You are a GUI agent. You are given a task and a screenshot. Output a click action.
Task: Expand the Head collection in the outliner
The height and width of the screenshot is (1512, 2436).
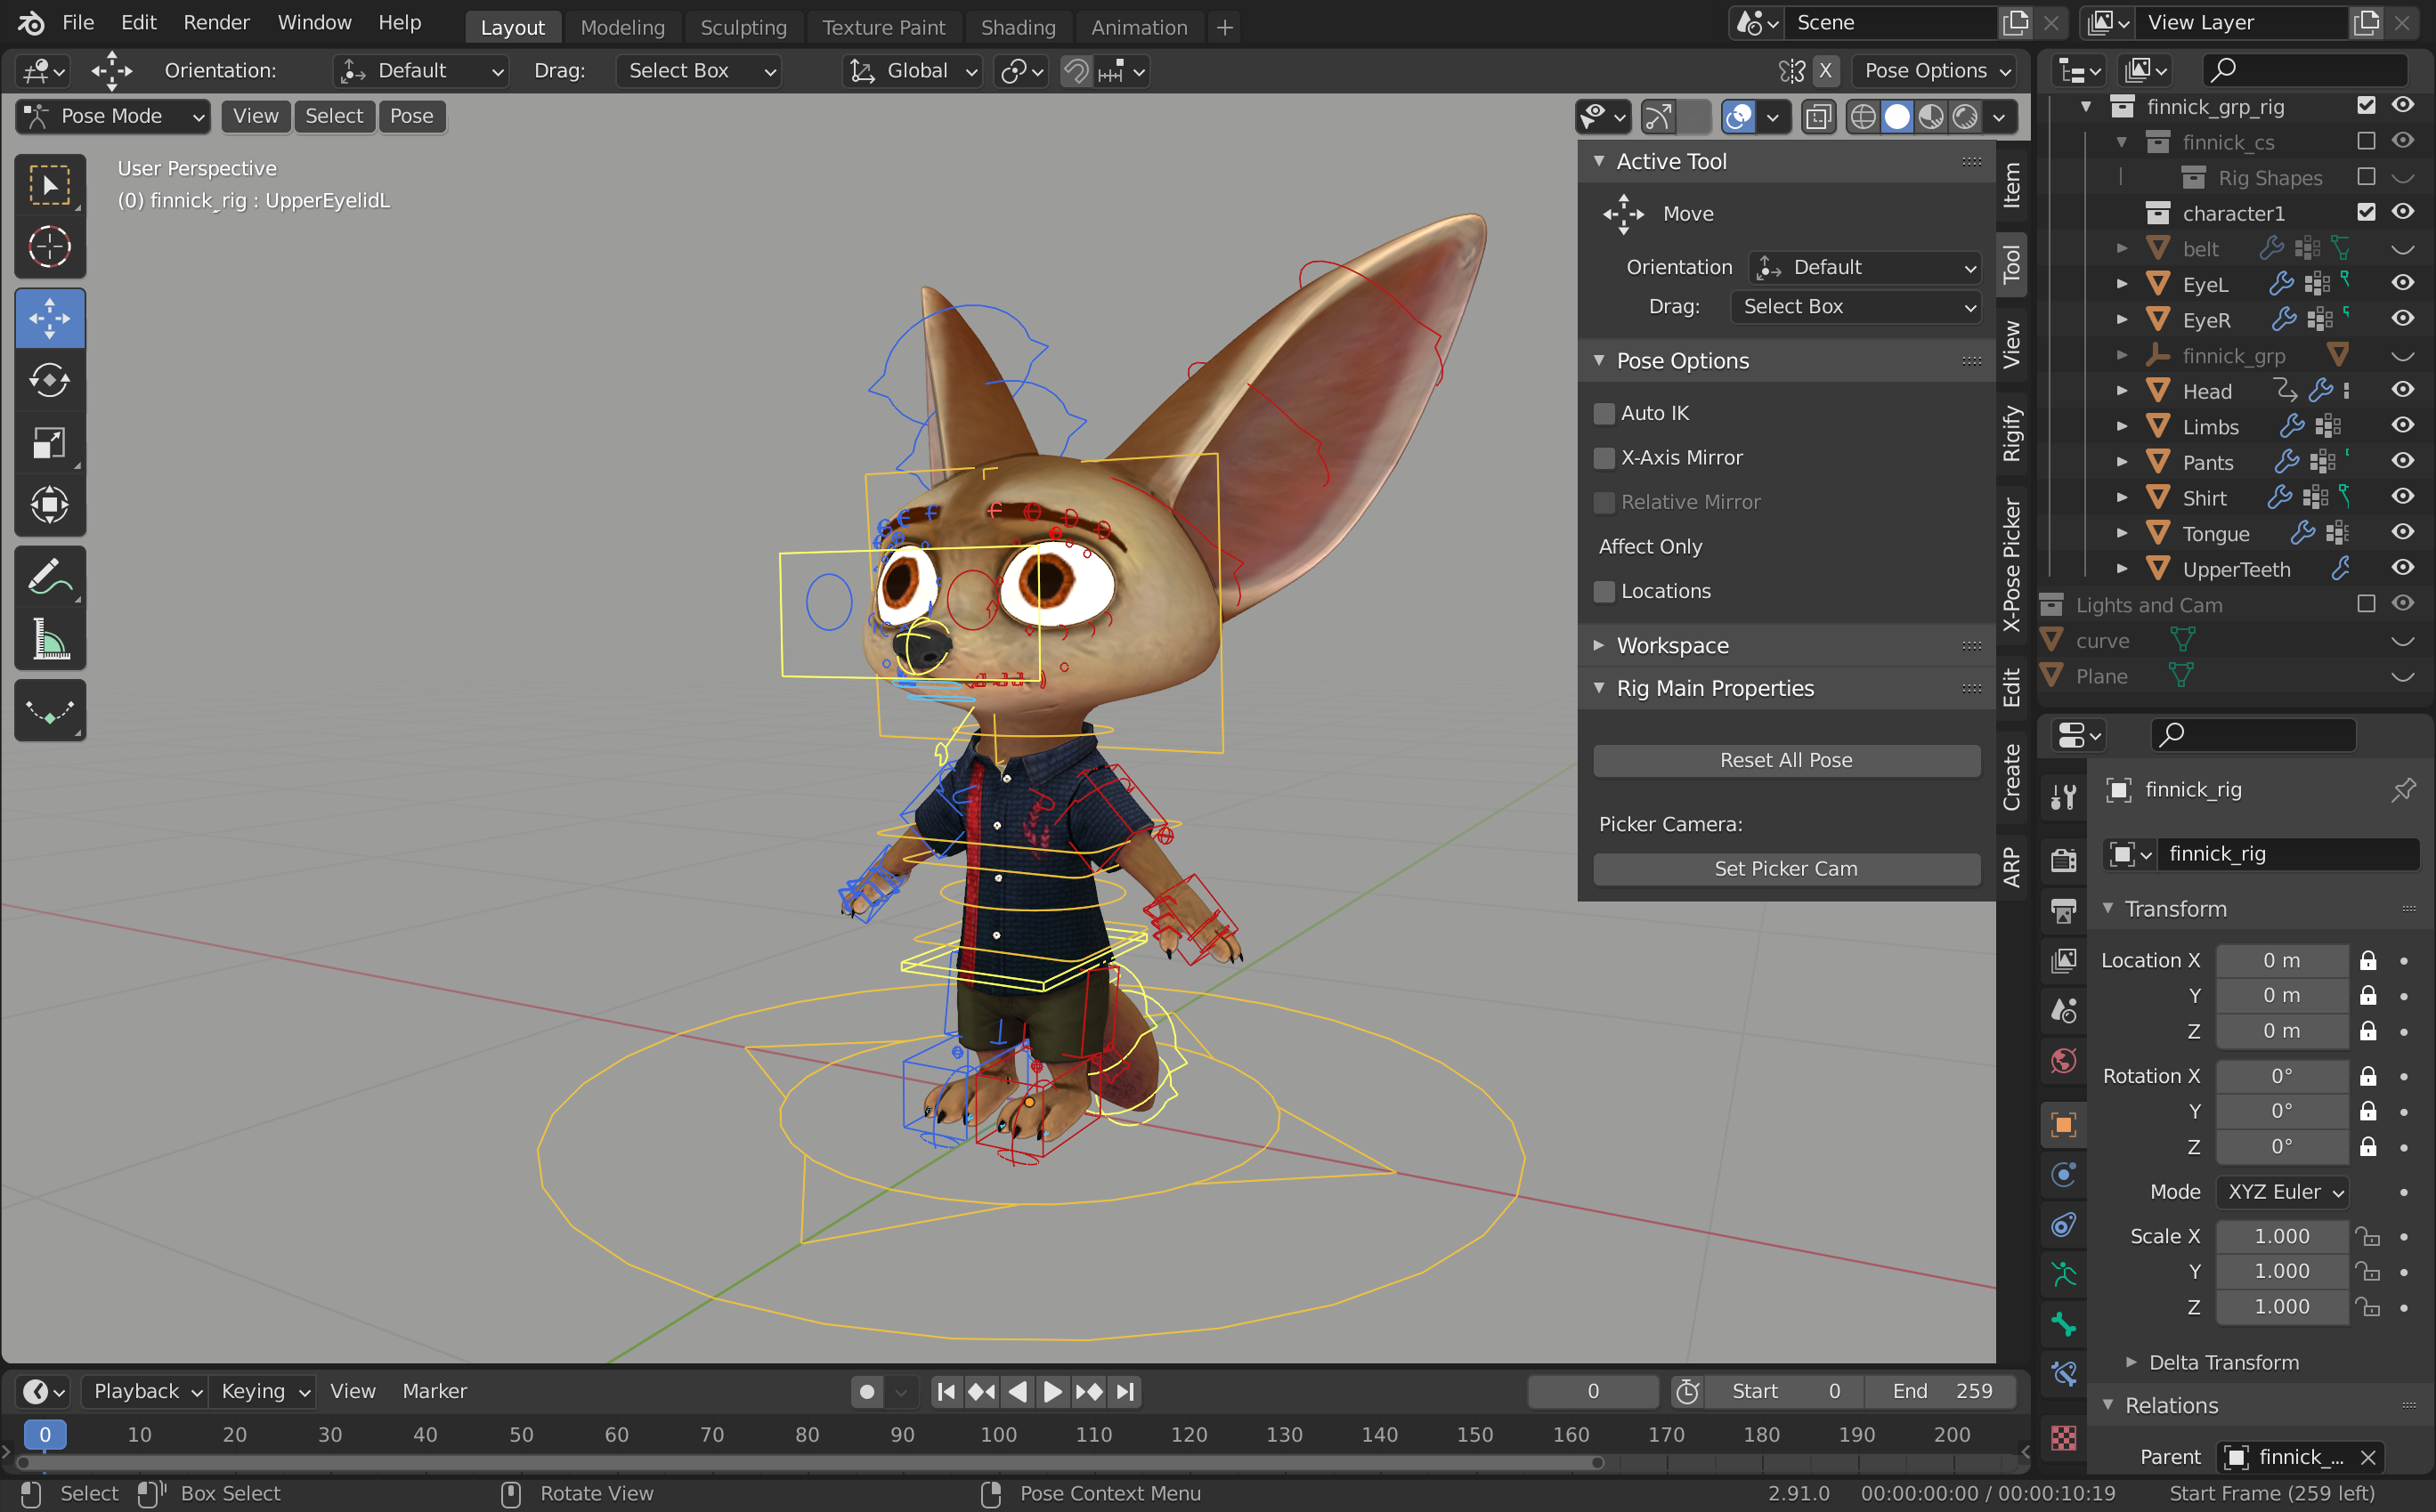pyautogui.click(x=2123, y=391)
